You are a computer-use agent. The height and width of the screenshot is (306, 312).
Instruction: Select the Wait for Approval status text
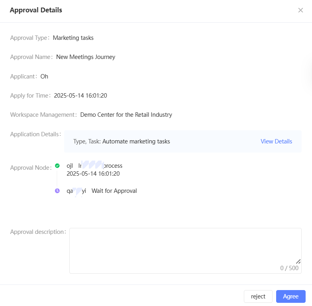tap(114, 191)
